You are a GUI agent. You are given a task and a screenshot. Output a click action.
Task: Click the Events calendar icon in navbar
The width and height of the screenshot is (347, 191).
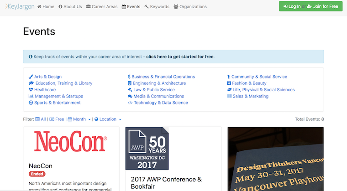click(x=124, y=7)
